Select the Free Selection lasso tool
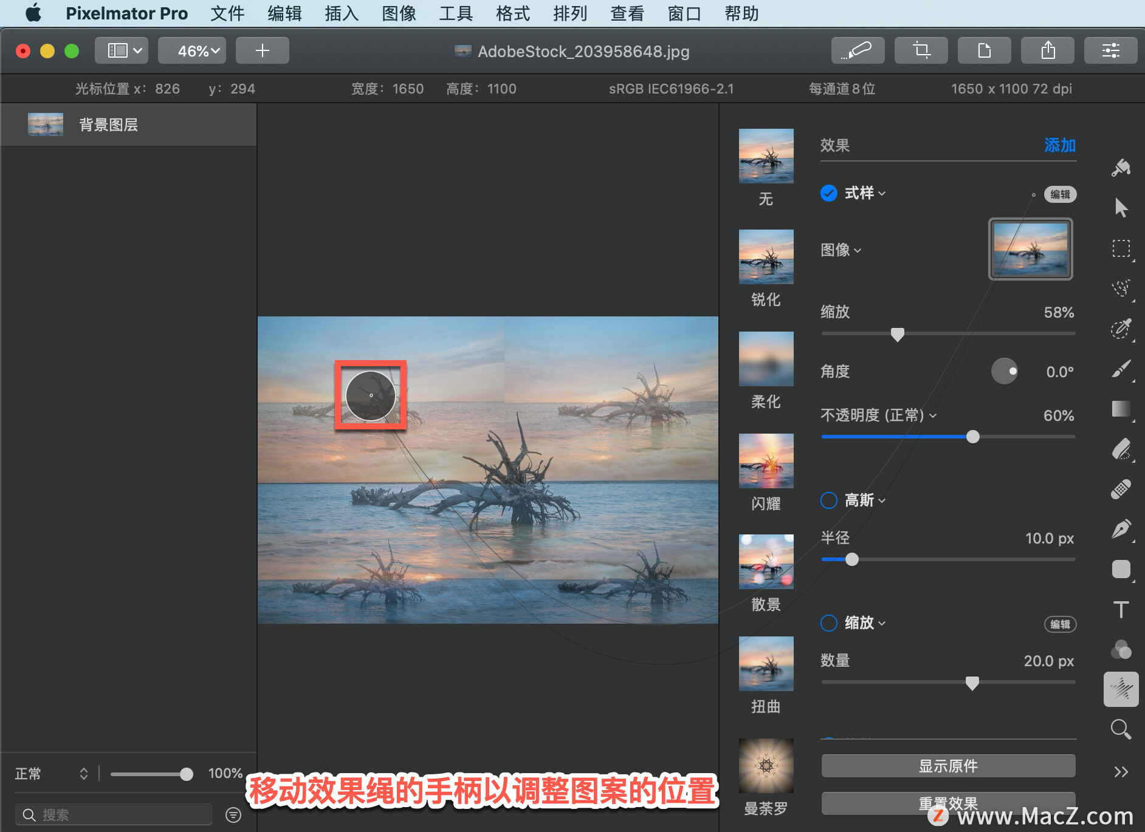 coord(1121,288)
